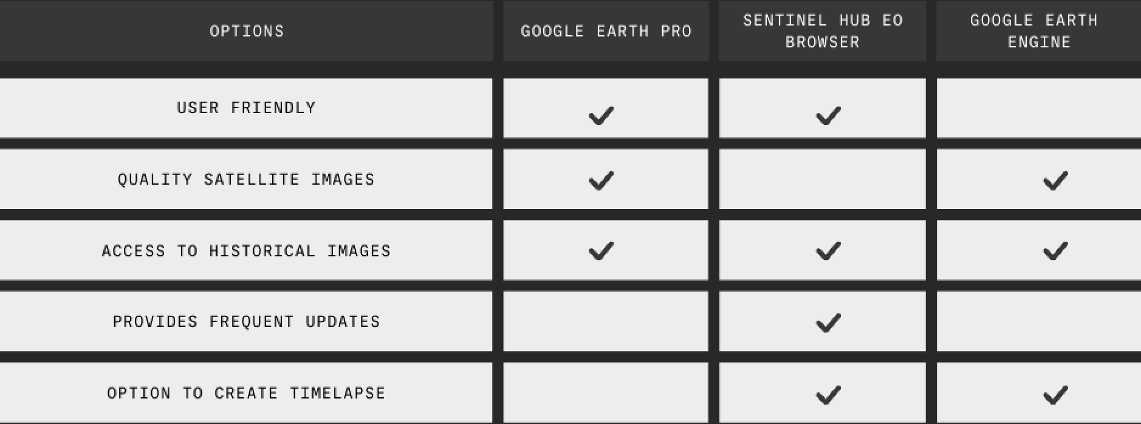Image resolution: width=1141 pixels, height=424 pixels.
Task: Click Google Earth Pro Historical Images checkmark
Action: click(x=601, y=251)
